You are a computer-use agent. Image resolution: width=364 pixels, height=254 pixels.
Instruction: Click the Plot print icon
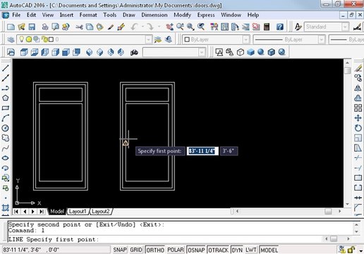click(45, 27)
